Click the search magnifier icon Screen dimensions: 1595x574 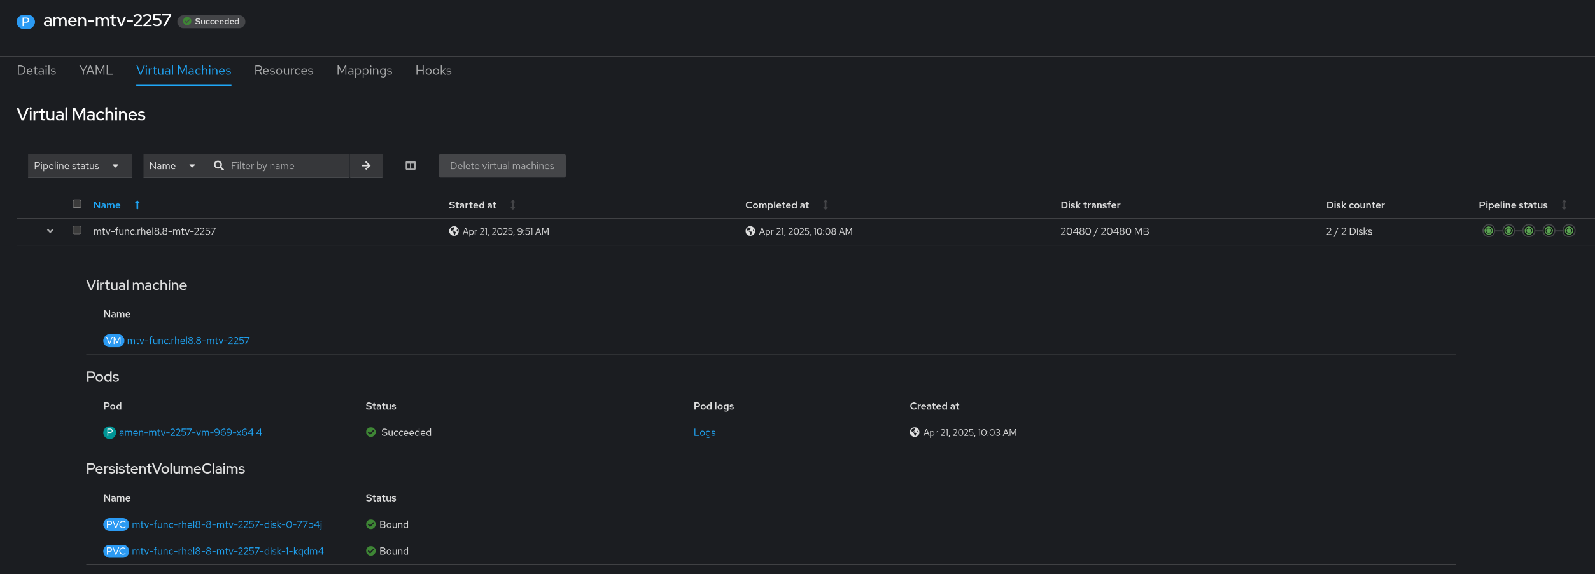tap(219, 166)
